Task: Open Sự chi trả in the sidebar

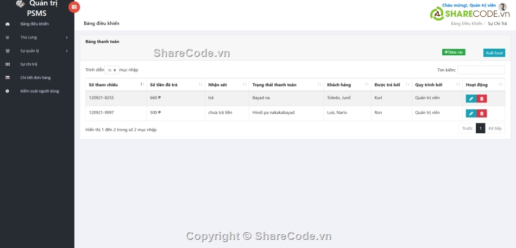Action: [x=29, y=64]
